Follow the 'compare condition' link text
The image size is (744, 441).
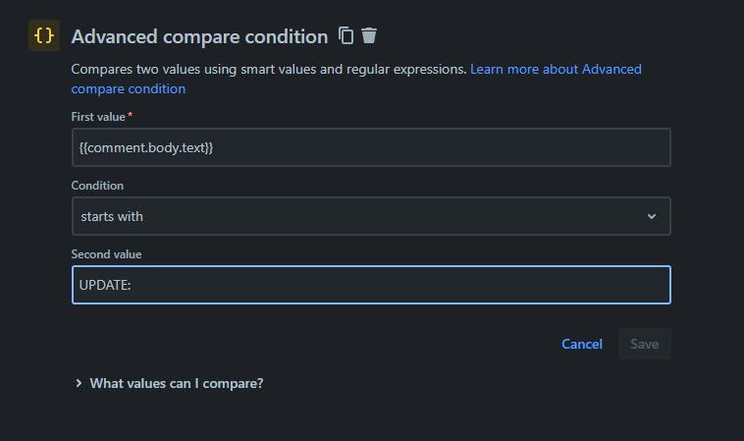(129, 88)
